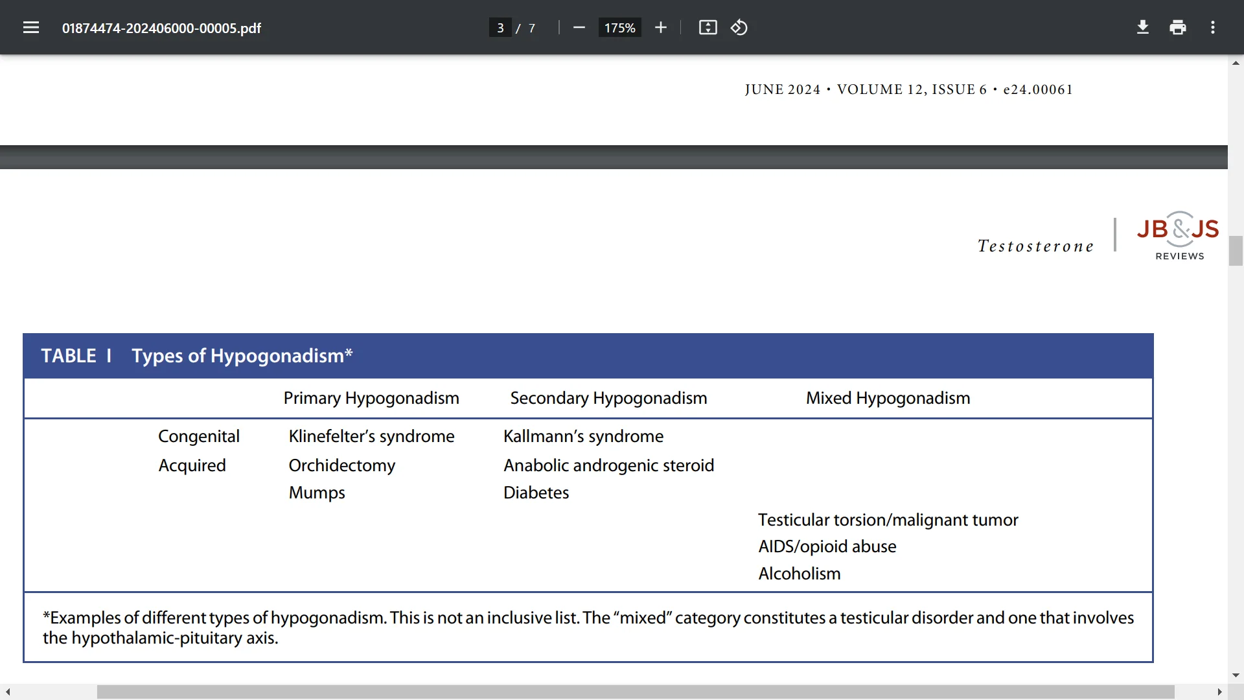
Task: Click the 'Testosterone' running header
Action: [x=1035, y=246]
